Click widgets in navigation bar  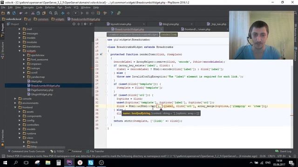[58, 19]
